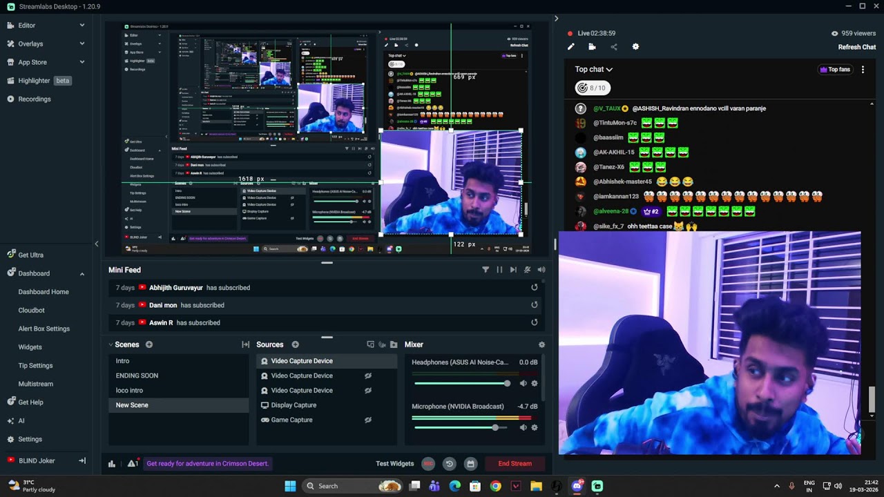Image resolution: width=884 pixels, height=497 pixels.
Task: Open the Windows Start menu
Action: (290, 486)
